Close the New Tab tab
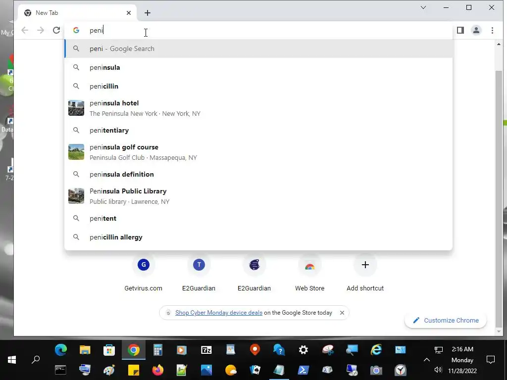This screenshot has width=507, height=380. pos(129,13)
